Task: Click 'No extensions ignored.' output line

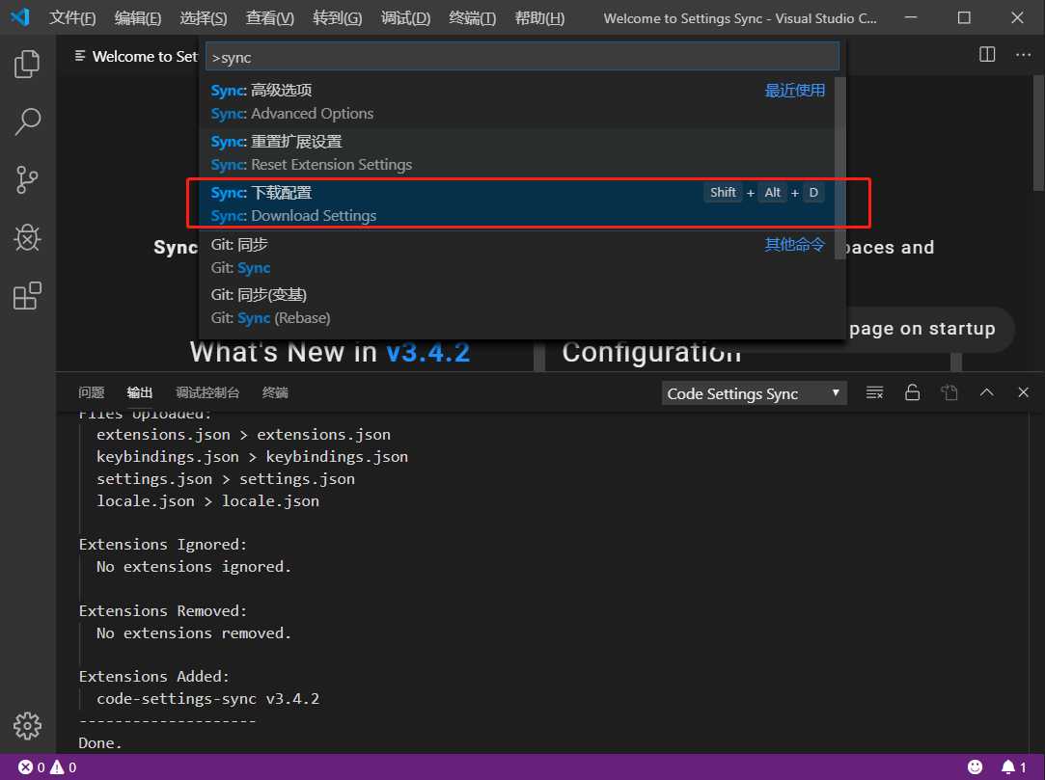Action: pos(193,567)
